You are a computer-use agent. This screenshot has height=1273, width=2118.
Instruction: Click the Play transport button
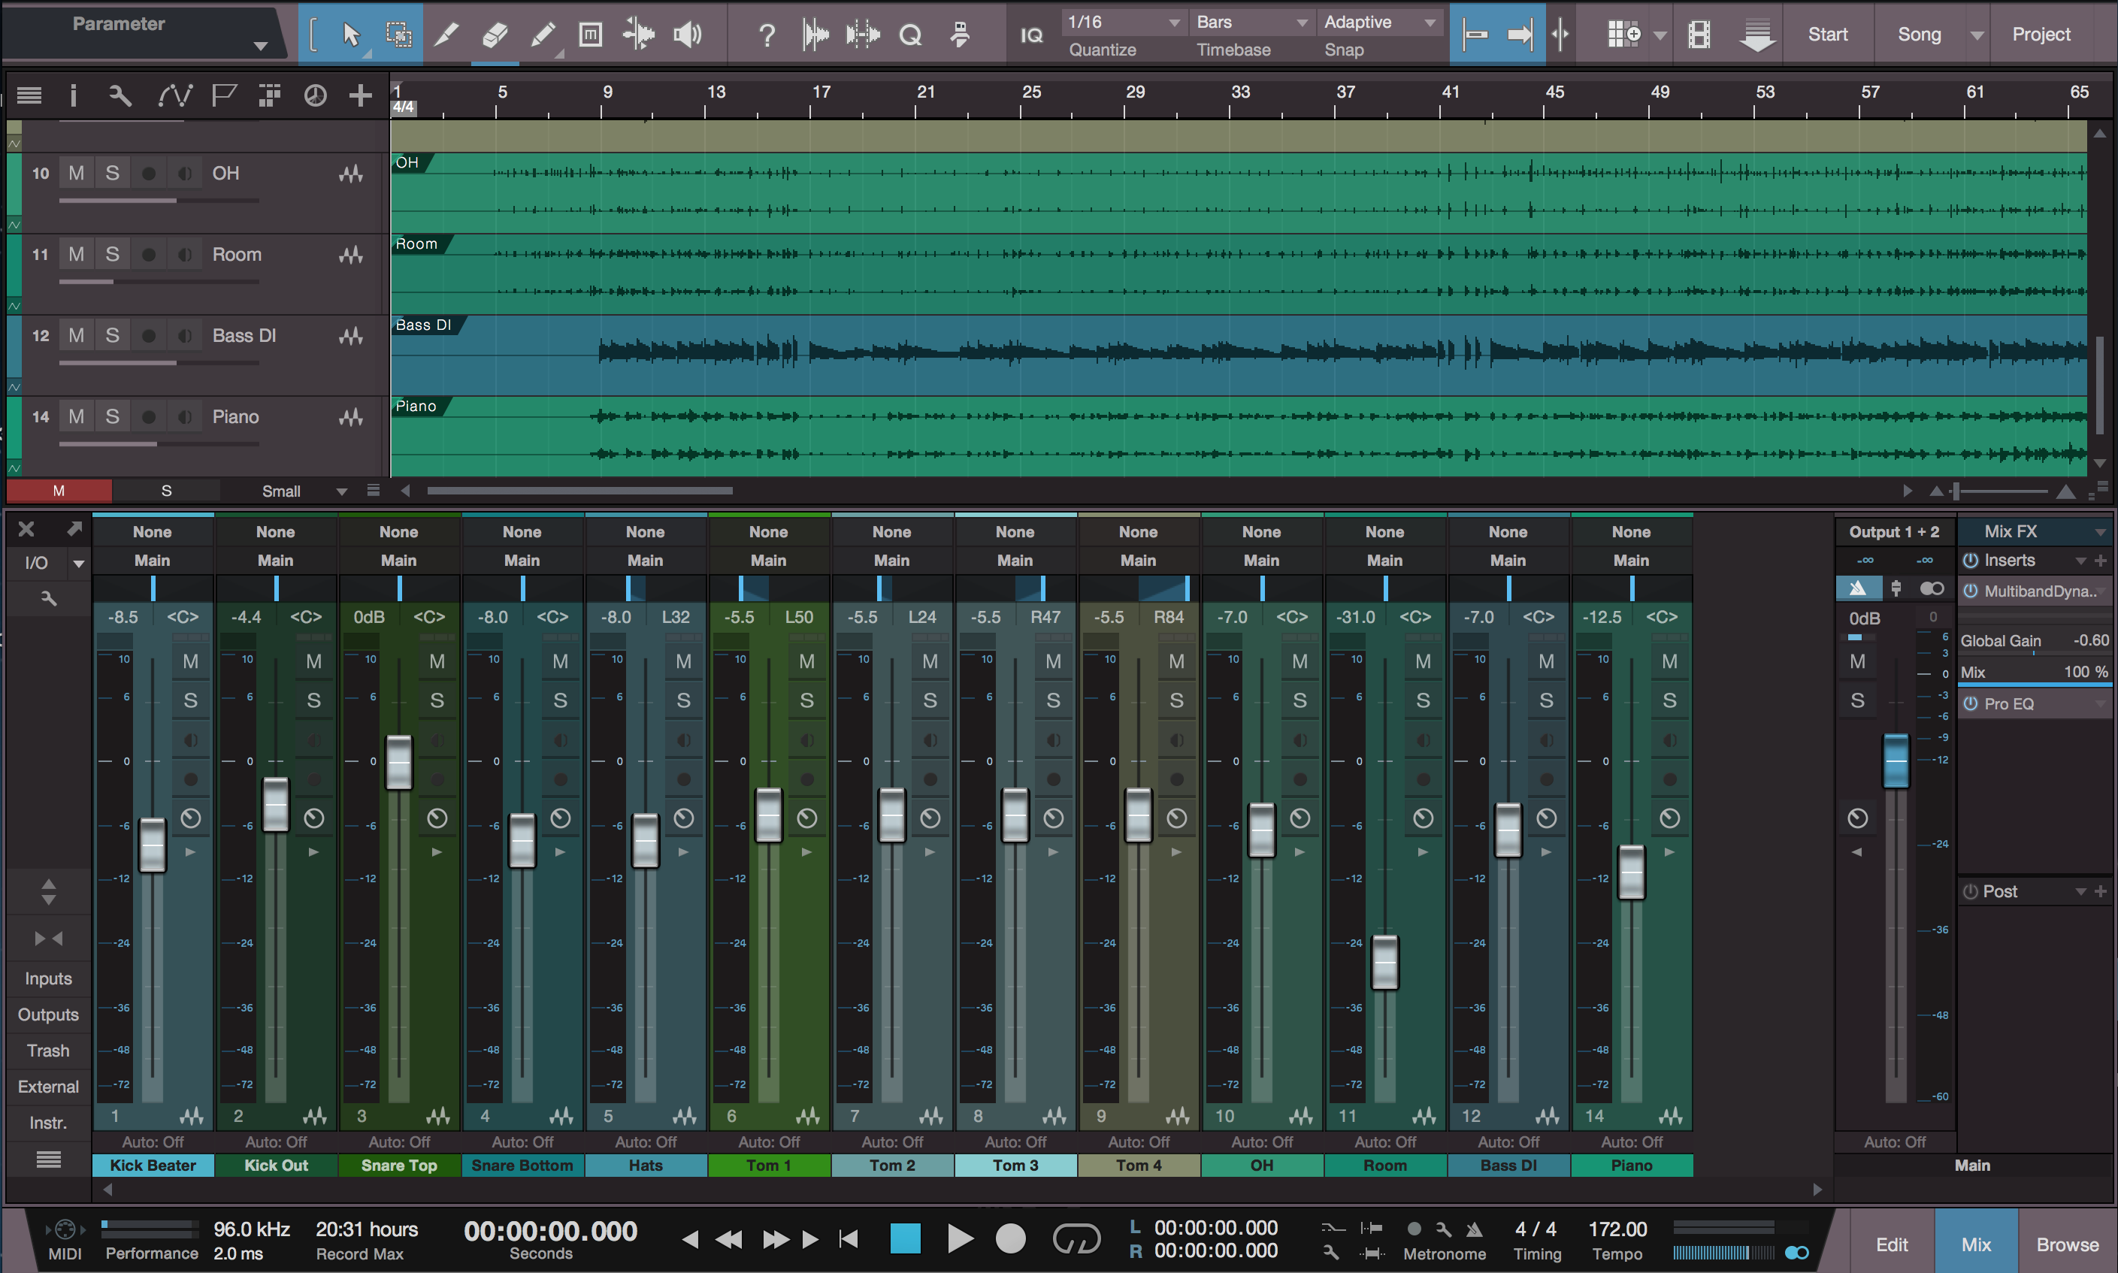960,1238
